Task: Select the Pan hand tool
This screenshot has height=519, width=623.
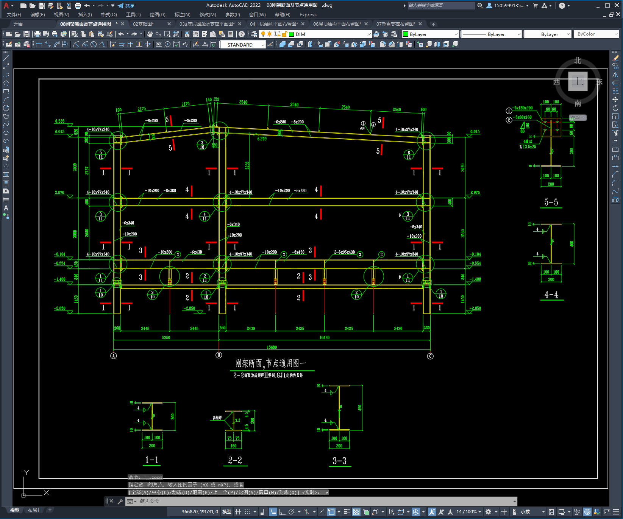Action: pyautogui.click(x=150, y=34)
